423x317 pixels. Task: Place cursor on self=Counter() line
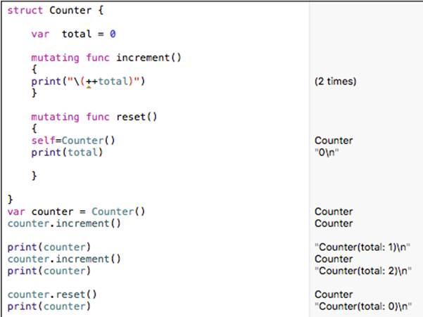pyautogui.click(x=72, y=141)
